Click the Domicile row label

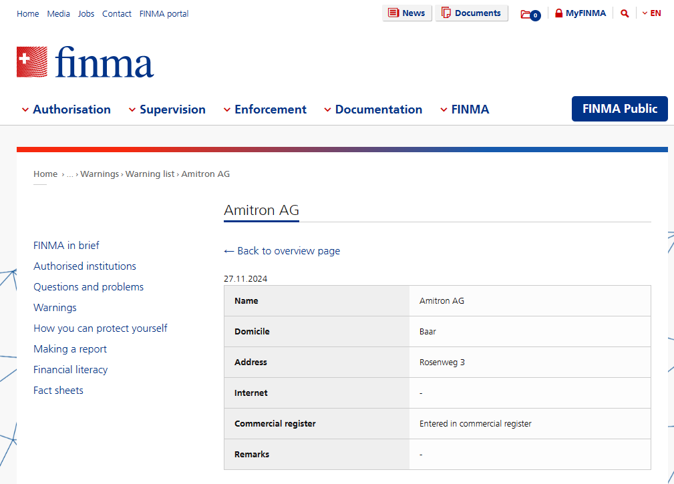click(x=252, y=332)
